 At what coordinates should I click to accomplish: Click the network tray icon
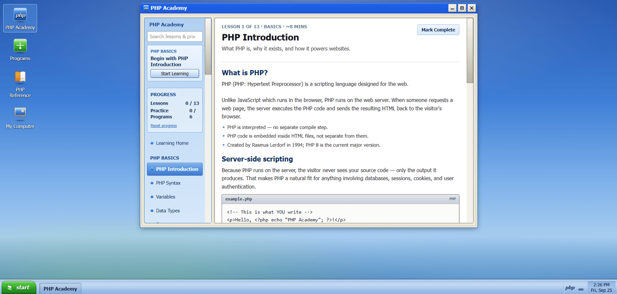(581, 289)
